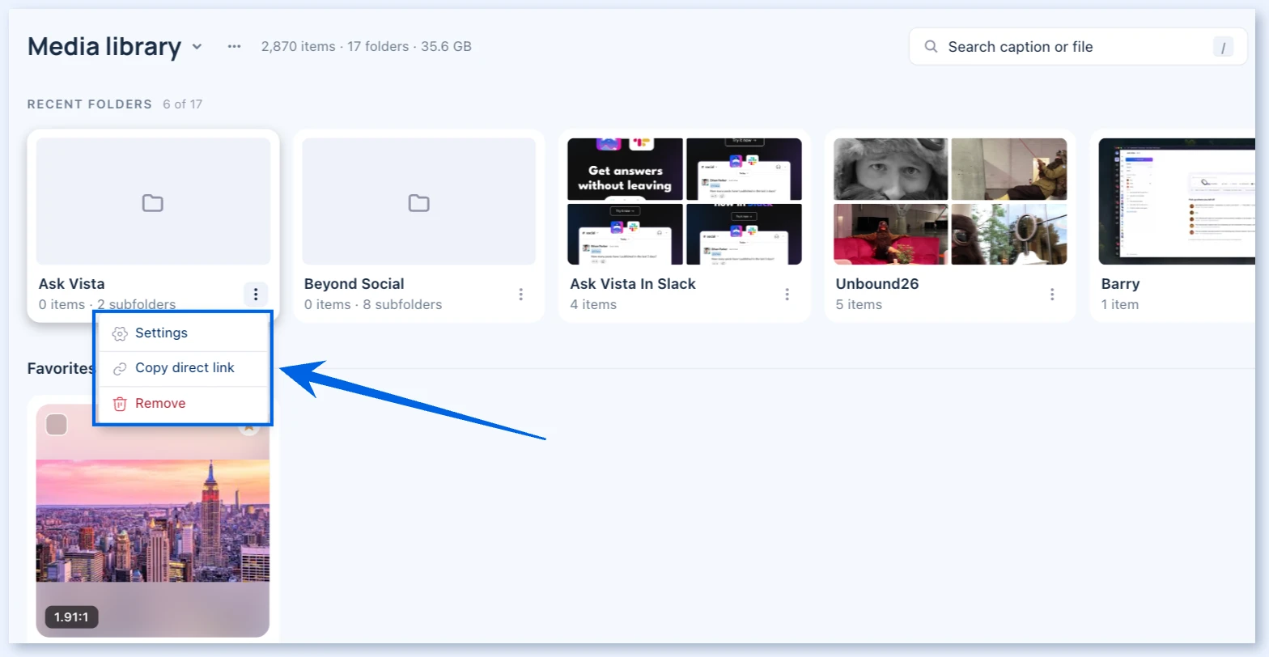Click the link icon beside Copy direct link

(x=120, y=368)
